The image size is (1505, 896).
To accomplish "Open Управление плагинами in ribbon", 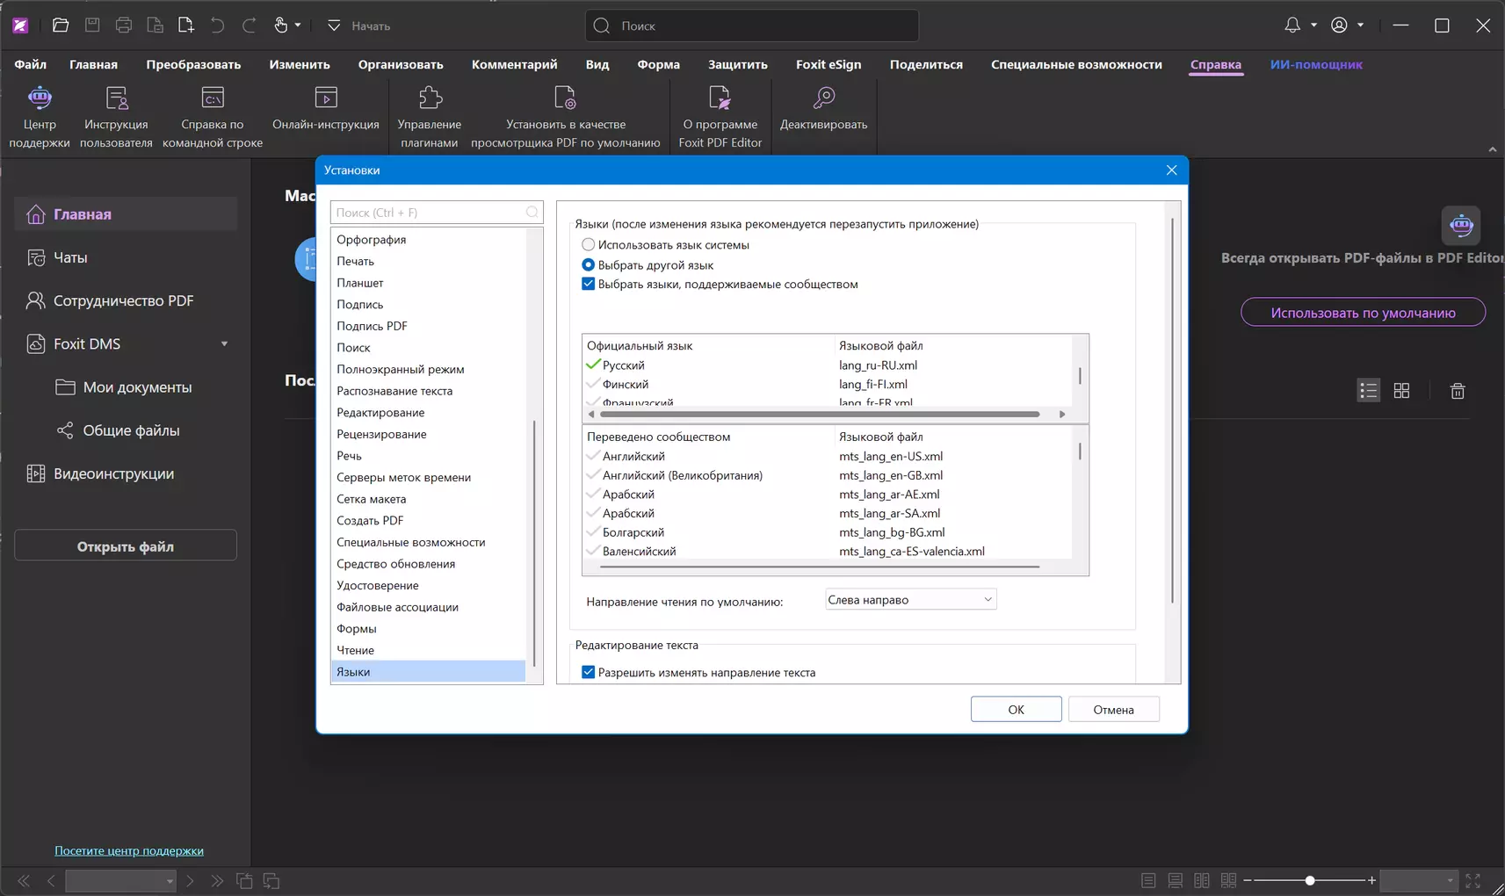I will click(430, 98).
